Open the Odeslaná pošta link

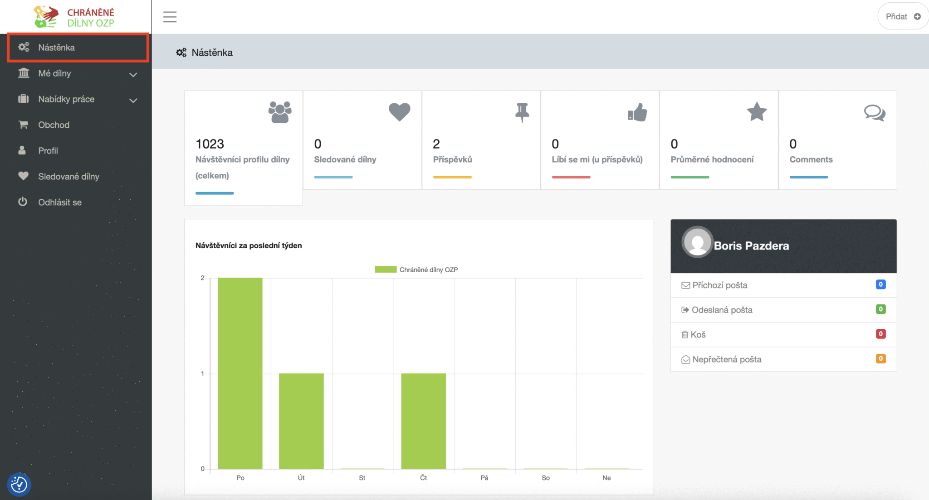722,310
